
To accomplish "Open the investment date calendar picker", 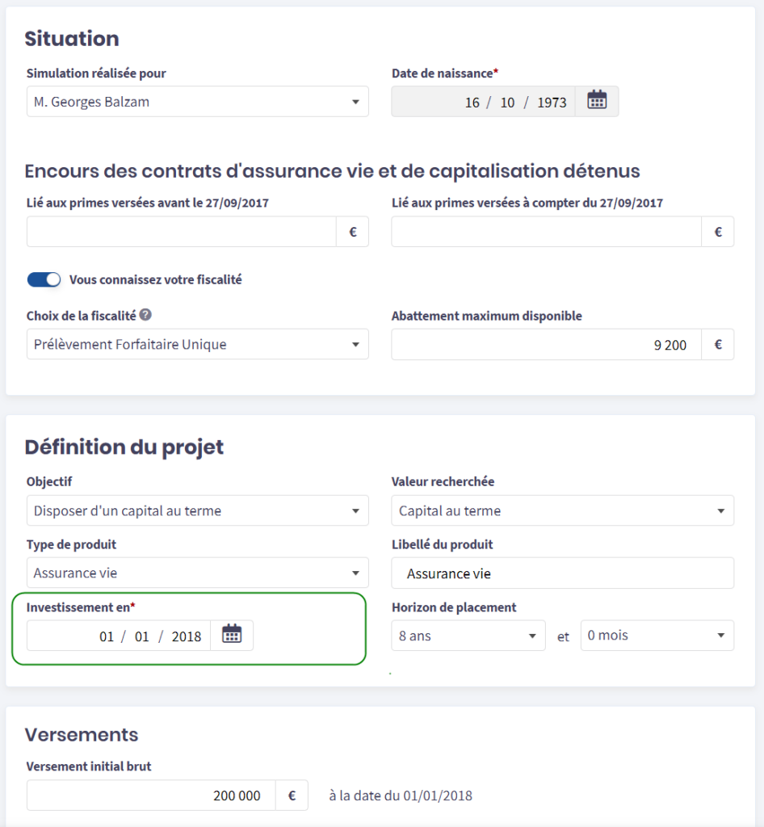I will point(232,635).
